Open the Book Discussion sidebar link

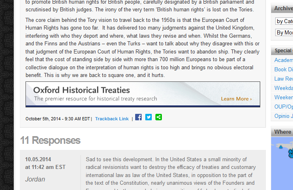pos(284,69)
